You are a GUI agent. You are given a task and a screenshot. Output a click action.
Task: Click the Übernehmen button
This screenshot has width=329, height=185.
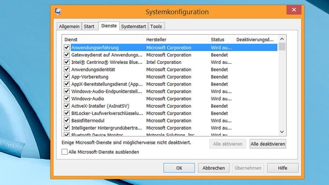tap(248, 168)
